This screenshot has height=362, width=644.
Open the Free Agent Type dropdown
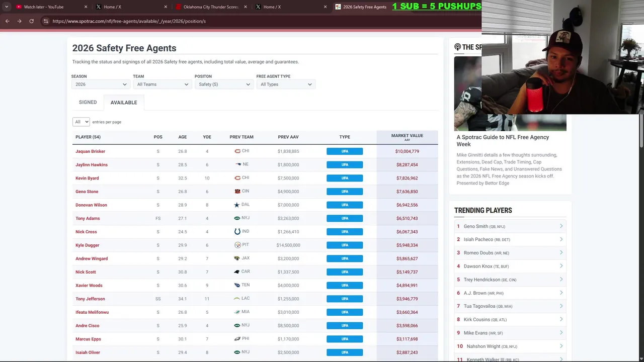286,84
